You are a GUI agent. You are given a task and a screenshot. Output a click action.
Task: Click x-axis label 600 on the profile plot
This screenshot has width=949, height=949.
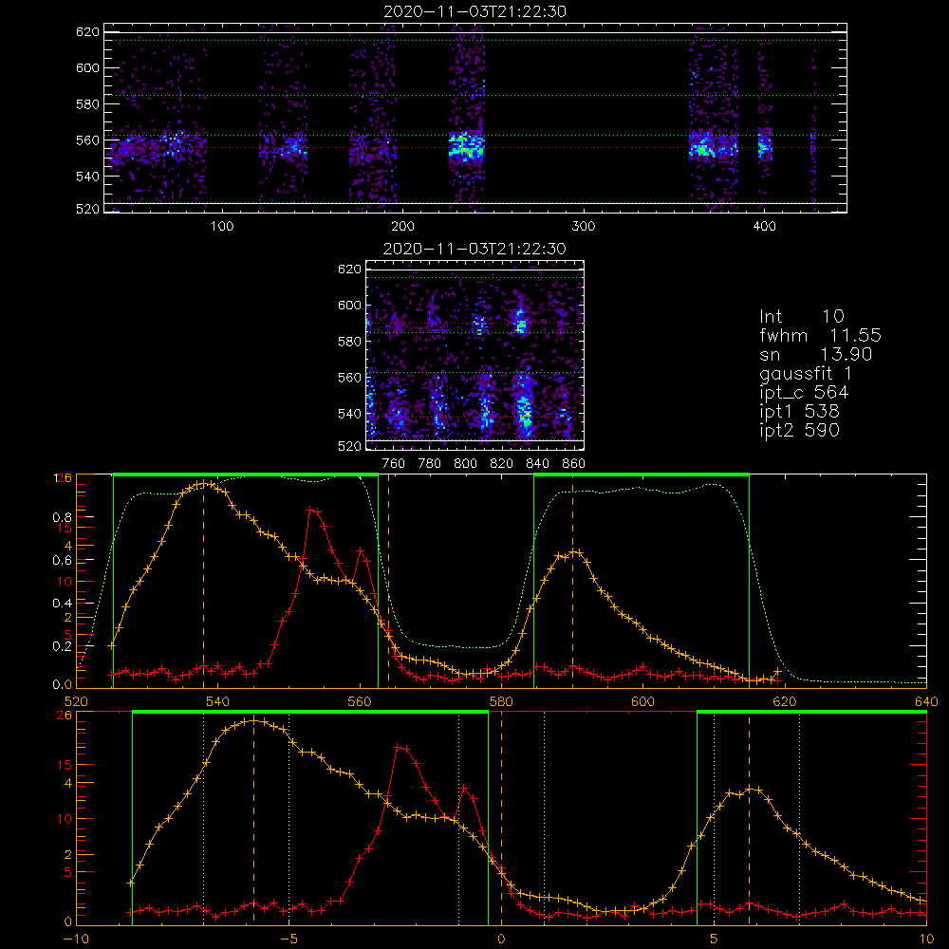pos(642,702)
